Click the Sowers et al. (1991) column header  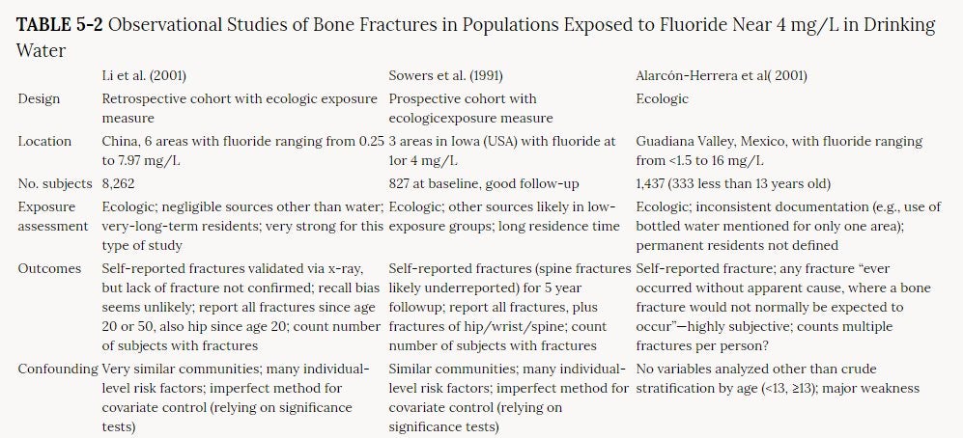pyautogui.click(x=444, y=75)
